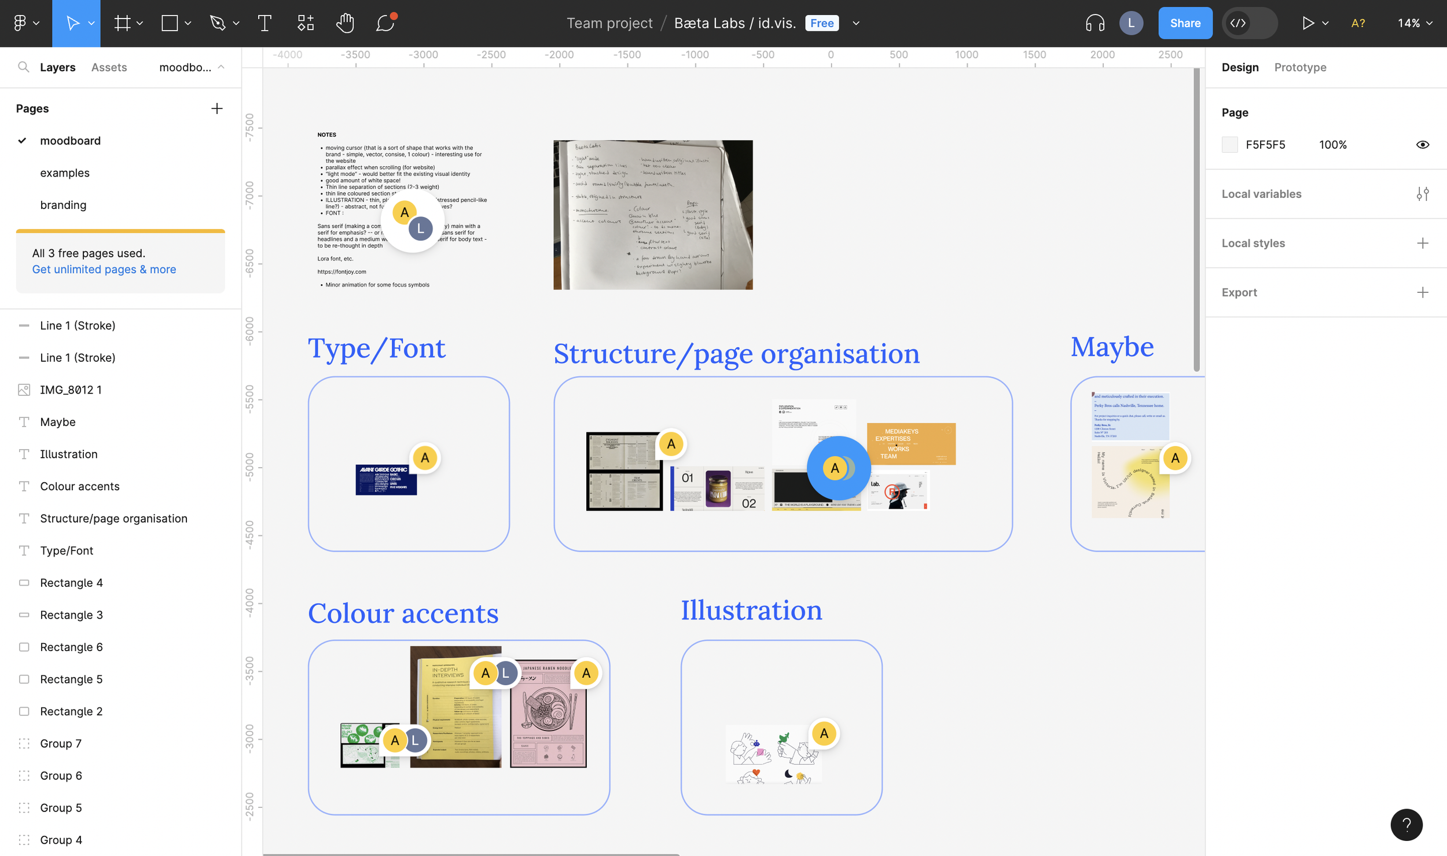Expand main menu chevron beside Figma logo
Screen dimensions: 1447x856
pyautogui.click(x=36, y=23)
